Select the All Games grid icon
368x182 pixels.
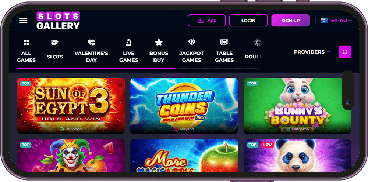point(26,42)
